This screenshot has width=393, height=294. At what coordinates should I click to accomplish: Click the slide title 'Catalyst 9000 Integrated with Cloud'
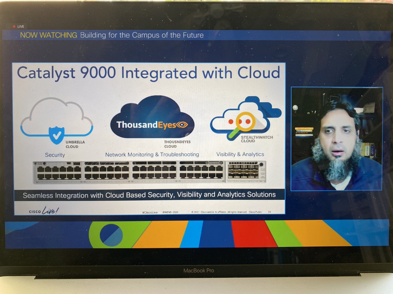click(149, 73)
